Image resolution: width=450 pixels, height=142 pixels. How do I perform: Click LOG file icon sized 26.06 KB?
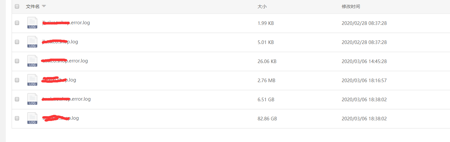pos(32,61)
